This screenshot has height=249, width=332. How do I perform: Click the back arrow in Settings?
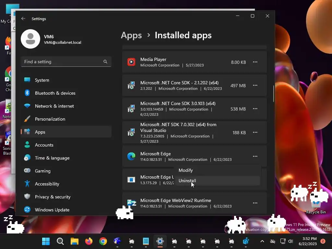point(23,18)
